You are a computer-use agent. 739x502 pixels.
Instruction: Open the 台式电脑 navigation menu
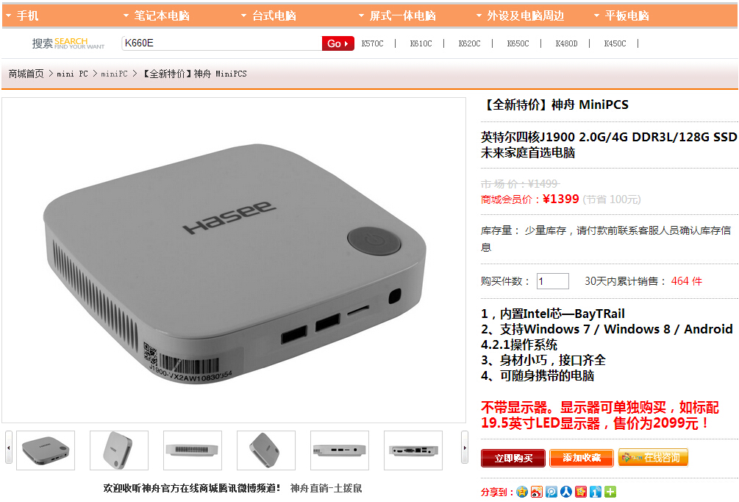268,15
